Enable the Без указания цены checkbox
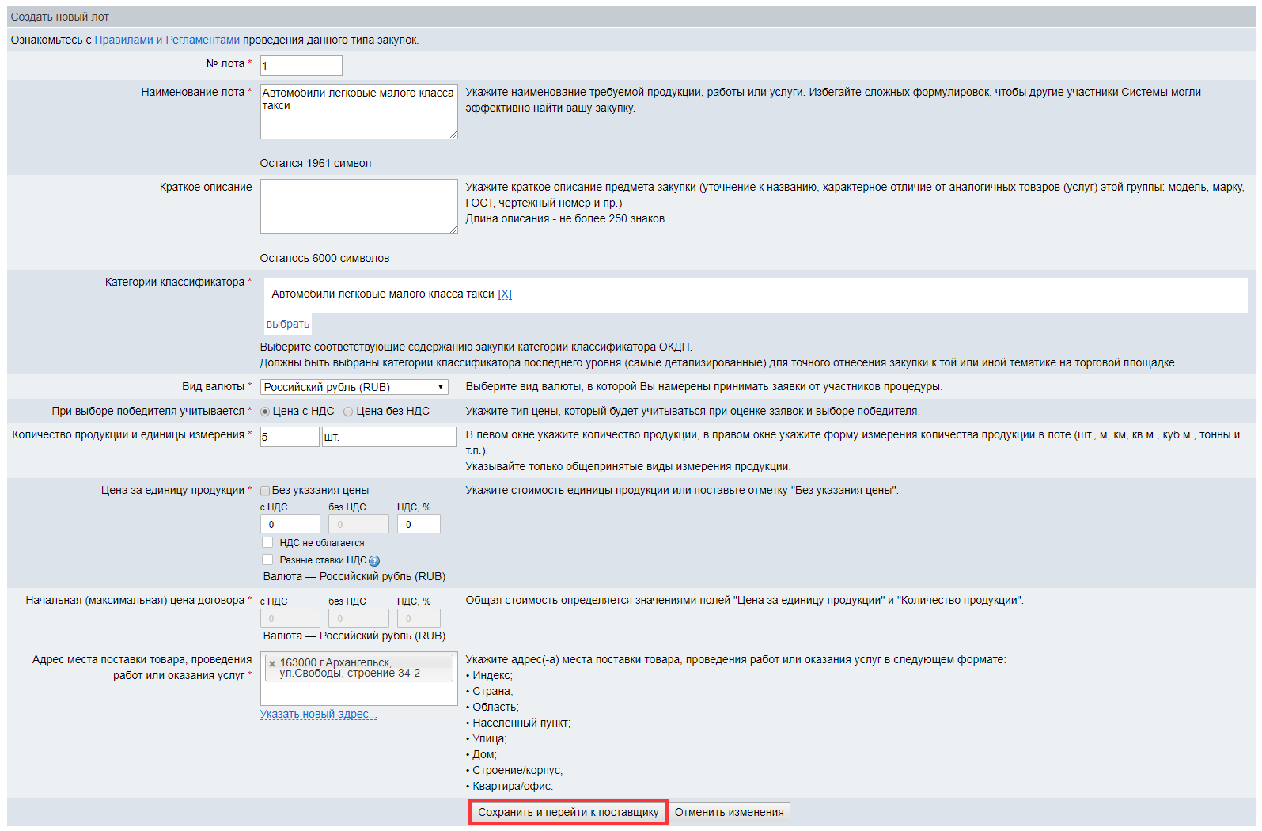1262x831 pixels. pos(265,491)
